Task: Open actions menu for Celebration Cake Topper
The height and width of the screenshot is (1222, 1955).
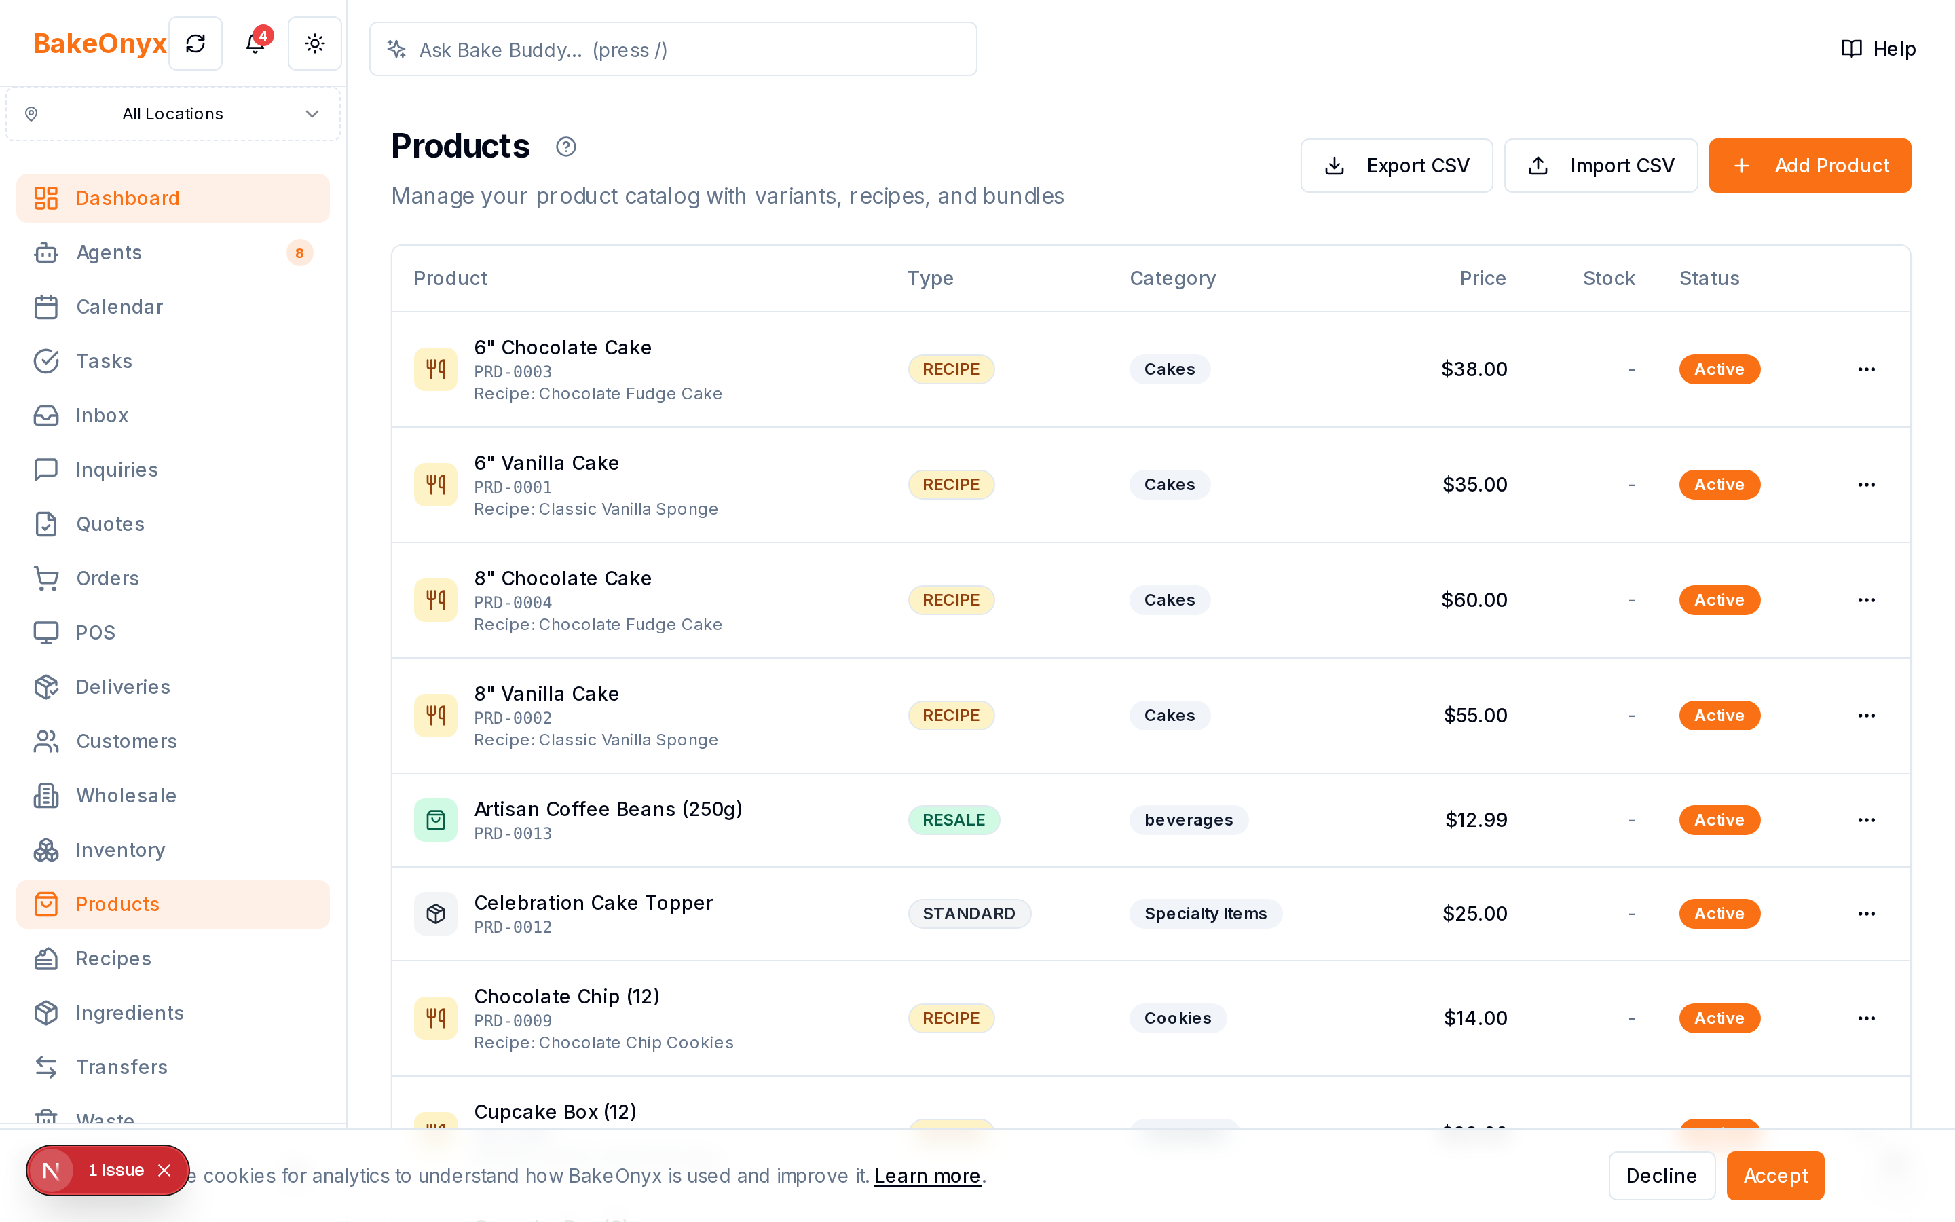Action: tap(1866, 914)
